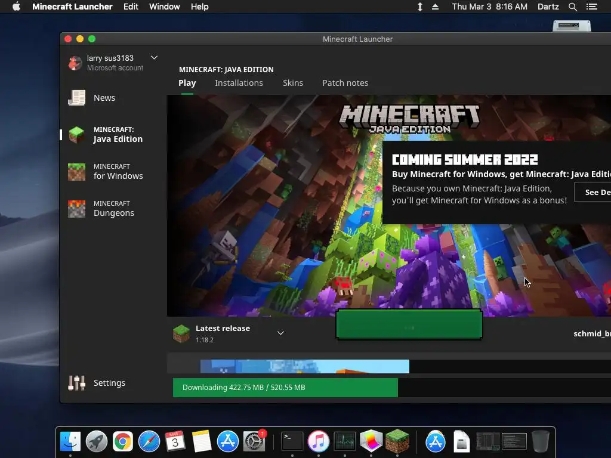The width and height of the screenshot is (611, 458).
Task: Switch to the Play tab
Action: click(x=187, y=83)
